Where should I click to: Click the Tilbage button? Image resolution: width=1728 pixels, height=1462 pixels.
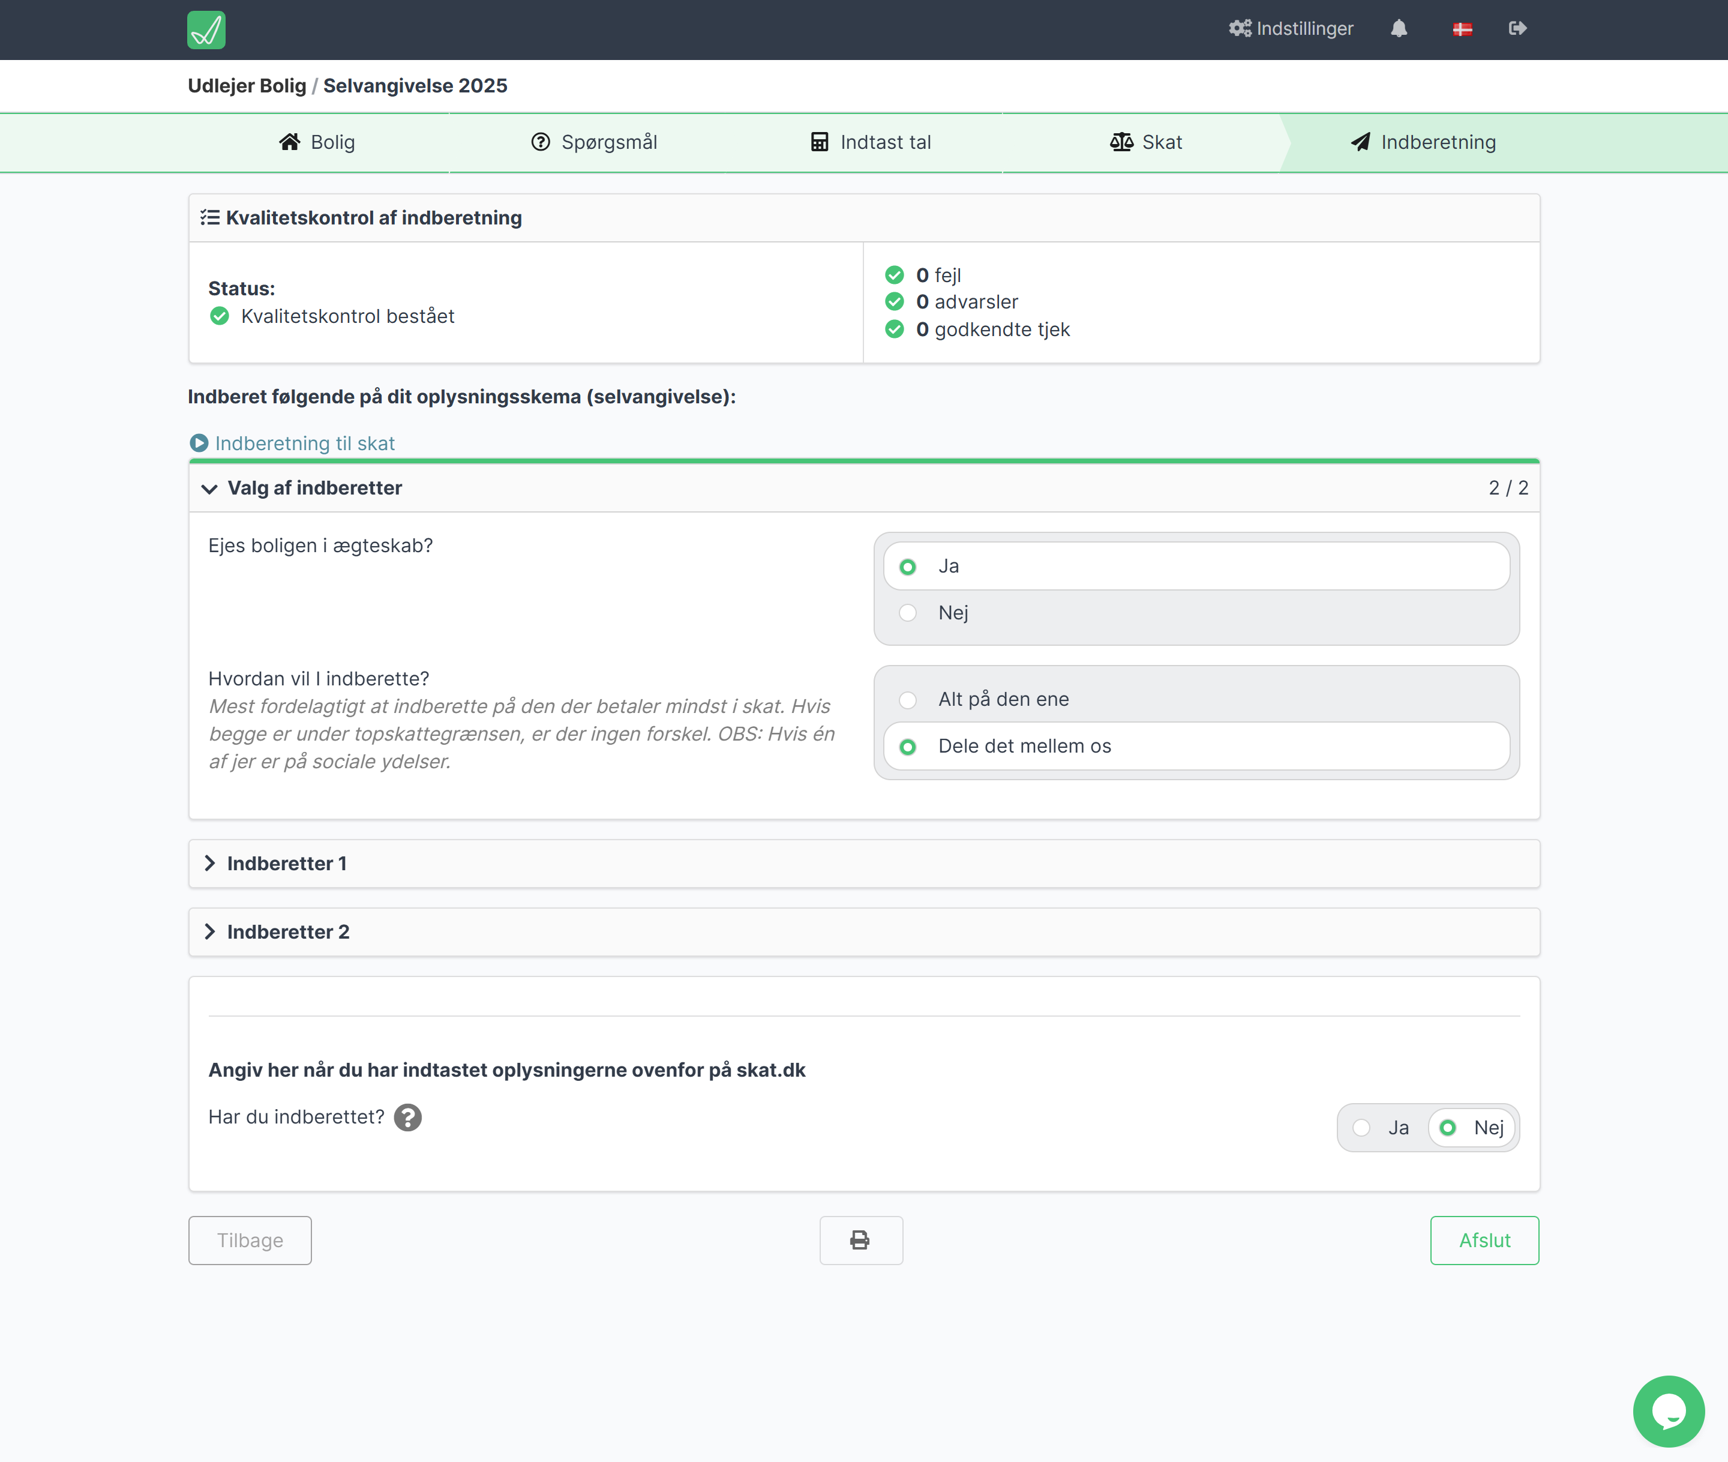tap(250, 1240)
